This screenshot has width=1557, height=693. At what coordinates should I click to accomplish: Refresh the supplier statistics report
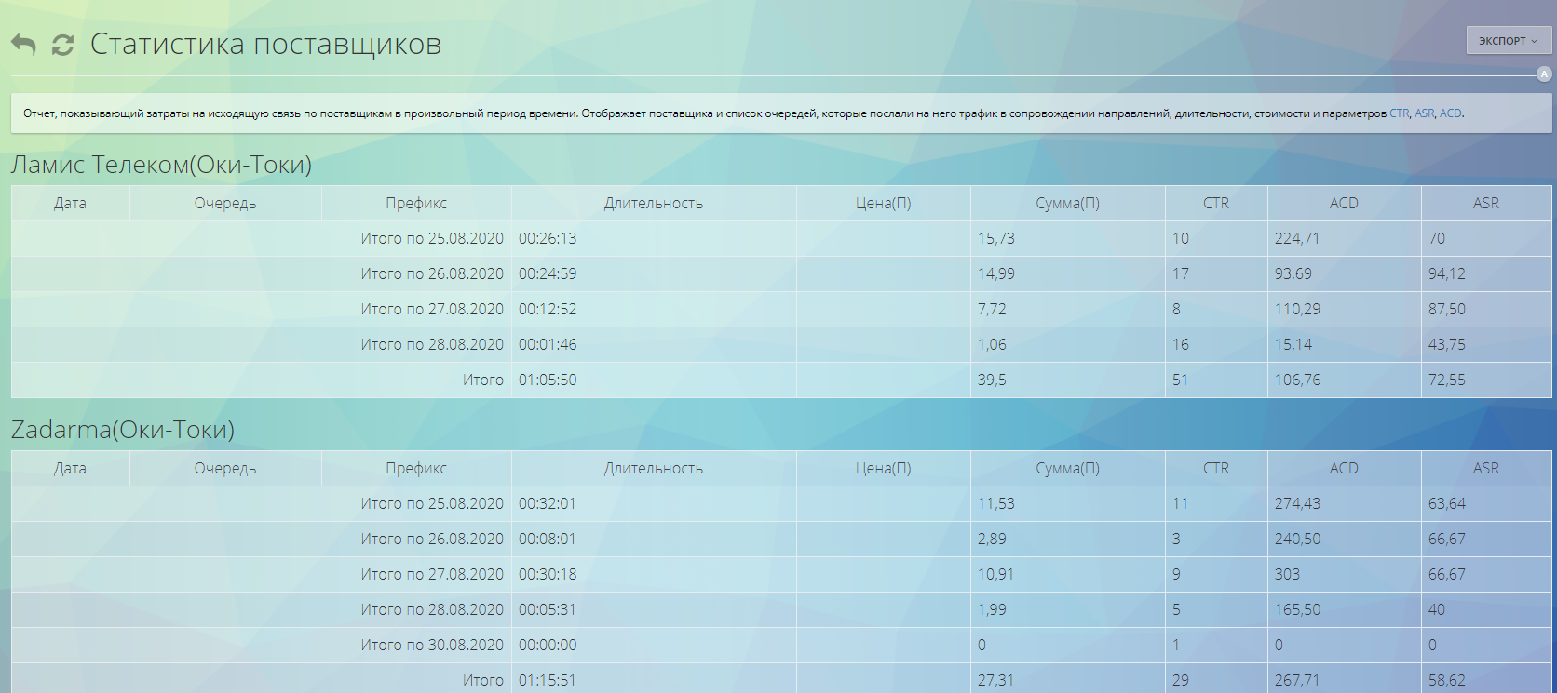click(x=62, y=45)
